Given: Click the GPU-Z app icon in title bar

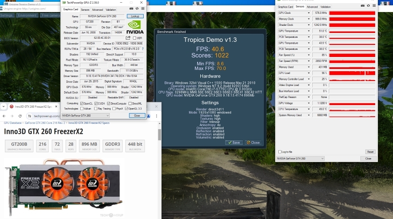Looking at the screenshot, I should 64,3.
